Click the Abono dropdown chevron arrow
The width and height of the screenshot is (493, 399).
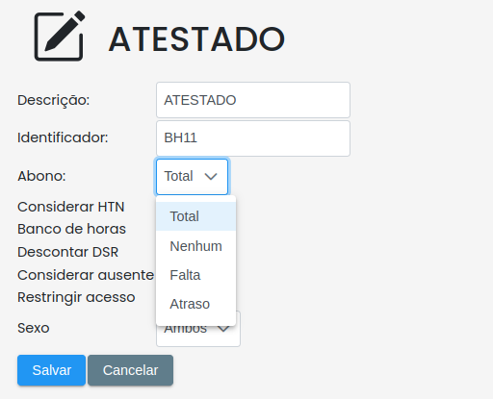click(211, 176)
